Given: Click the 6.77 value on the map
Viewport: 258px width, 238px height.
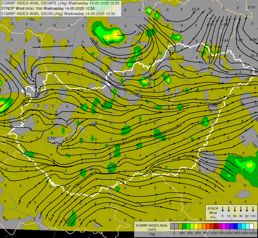Looking at the screenshot, I should coord(210,25).
